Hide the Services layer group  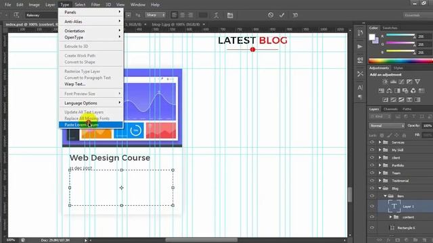tap(371, 142)
